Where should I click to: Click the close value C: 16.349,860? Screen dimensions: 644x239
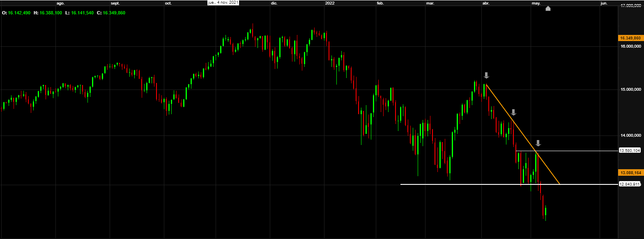(111, 13)
